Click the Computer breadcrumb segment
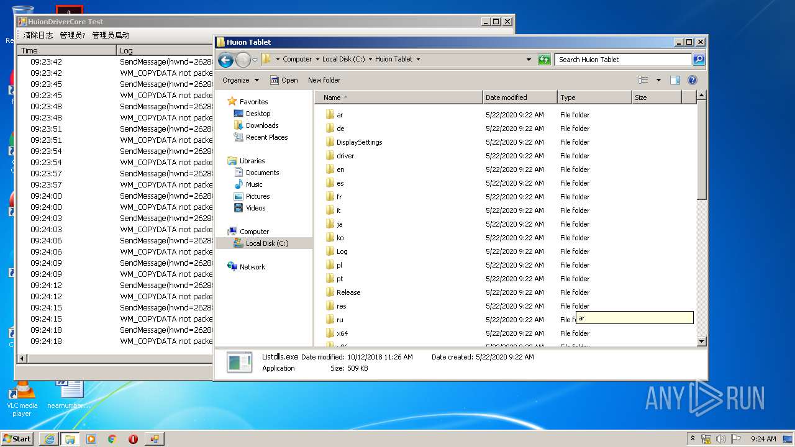795x447 pixels. [297, 59]
